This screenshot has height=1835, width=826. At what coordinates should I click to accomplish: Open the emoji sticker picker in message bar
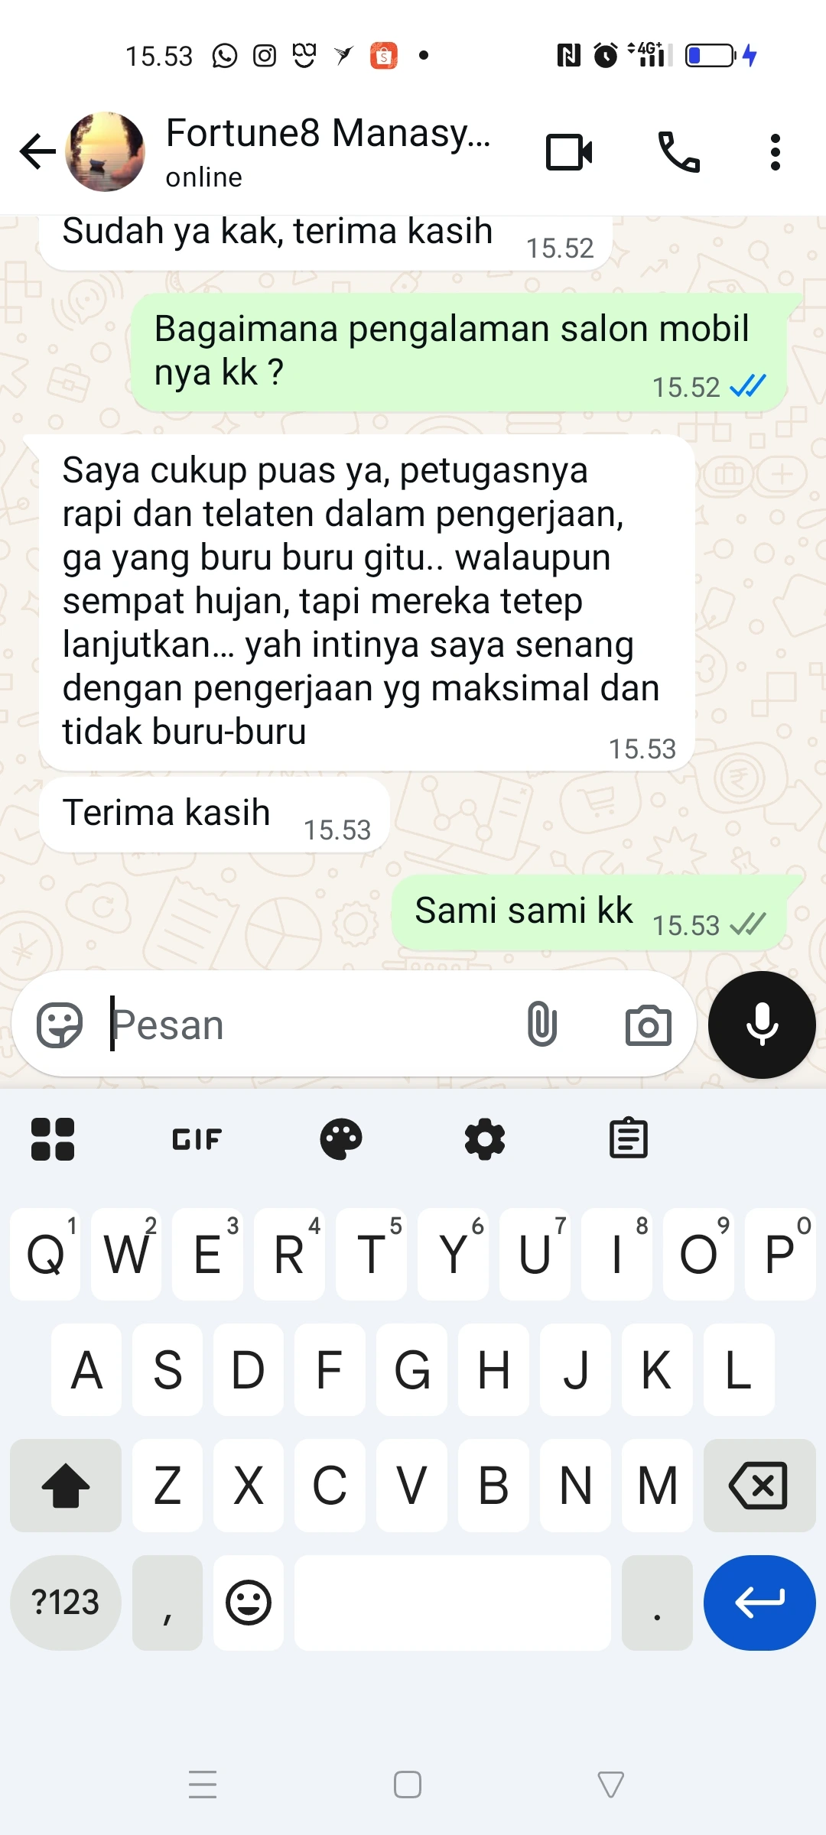tap(60, 1025)
